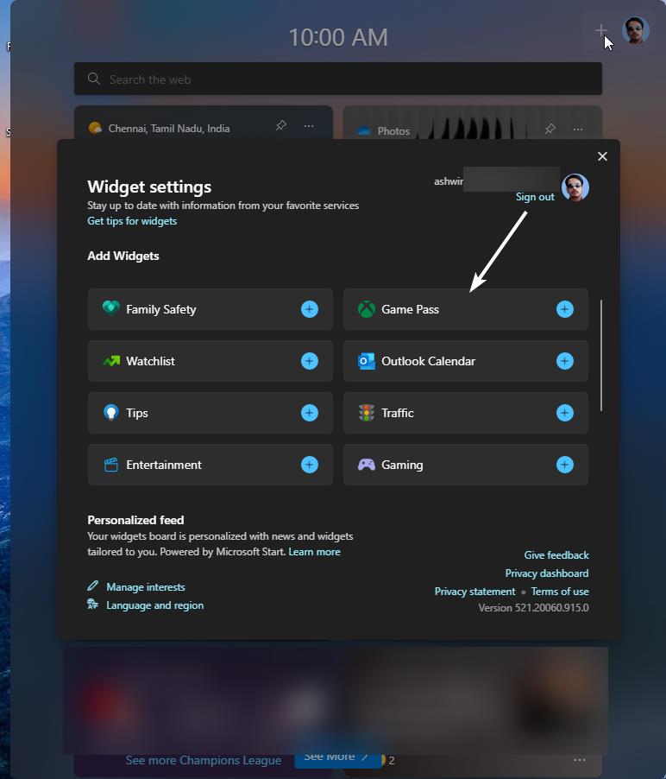Screen dimensions: 666x779
Task: Click the Add Widgets list scrollbar
Action: click(x=601, y=355)
